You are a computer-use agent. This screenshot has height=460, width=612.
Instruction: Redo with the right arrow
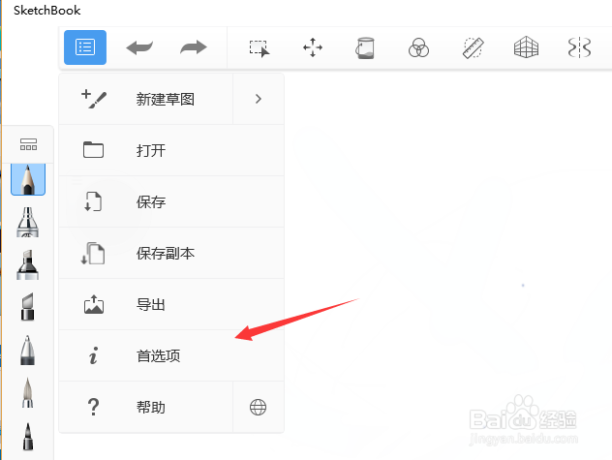pyautogui.click(x=194, y=47)
